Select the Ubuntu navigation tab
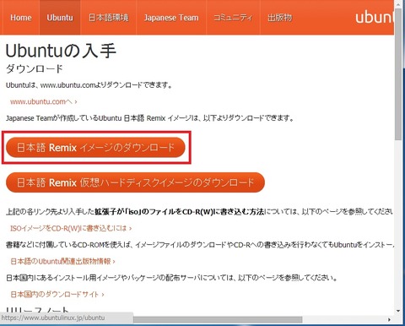The image size is (405, 326). 60,18
